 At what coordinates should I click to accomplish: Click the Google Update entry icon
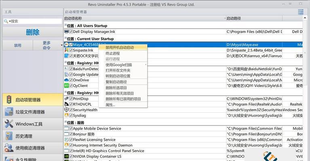[66, 74]
